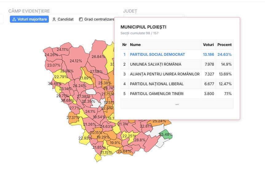Select the map region labeled 23.07%
This screenshot has height=171, width=265.
[x=54, y=65]
